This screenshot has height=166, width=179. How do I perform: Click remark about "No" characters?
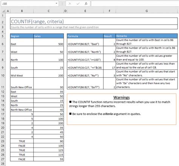[147, 74]
